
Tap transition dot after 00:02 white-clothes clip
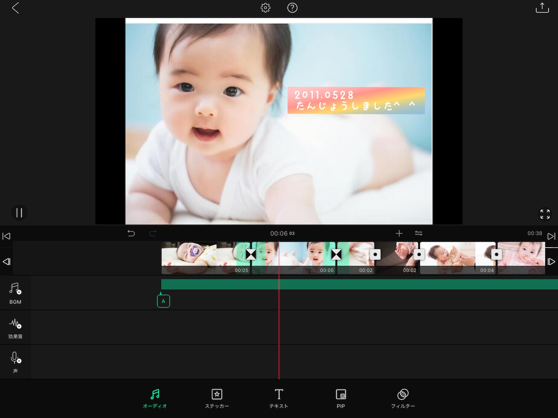click(375, 254)
